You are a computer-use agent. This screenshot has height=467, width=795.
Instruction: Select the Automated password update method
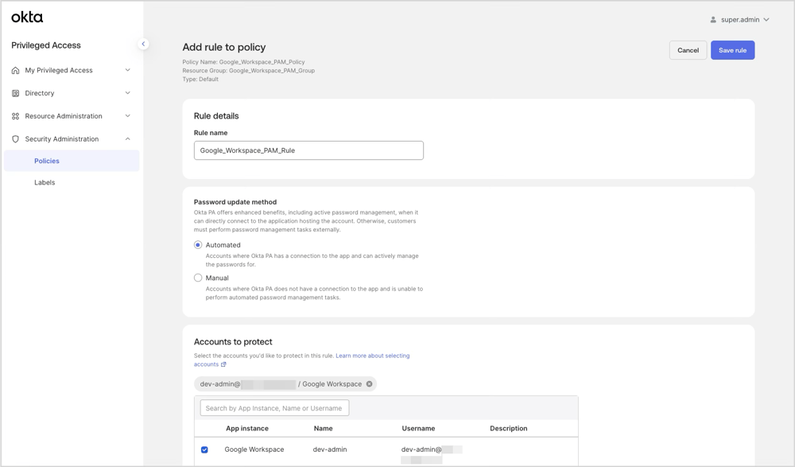click(197, 245)
